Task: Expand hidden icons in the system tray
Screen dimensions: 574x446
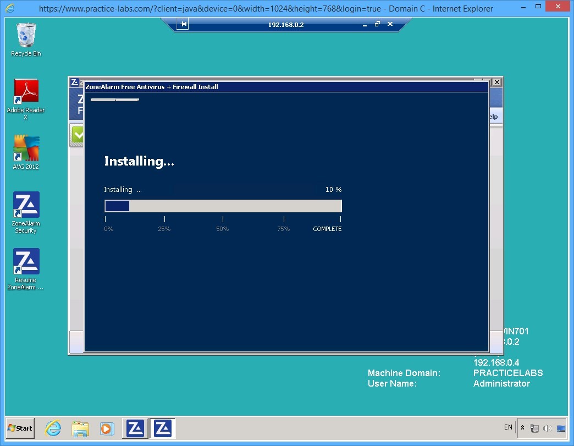Action: coord(522,427)
